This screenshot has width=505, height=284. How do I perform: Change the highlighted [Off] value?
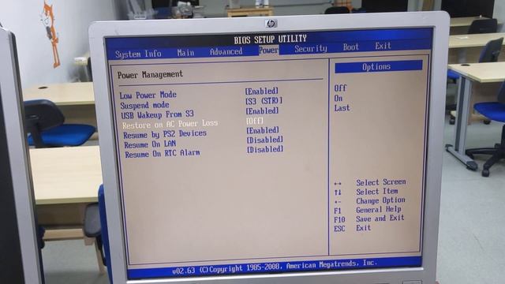click(255, 121)
